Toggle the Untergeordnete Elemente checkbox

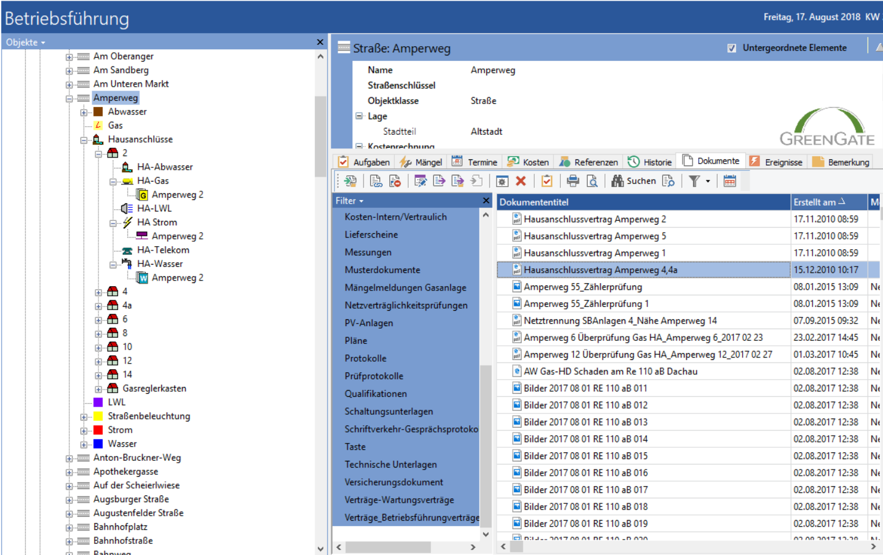click(x=732, y=48)
